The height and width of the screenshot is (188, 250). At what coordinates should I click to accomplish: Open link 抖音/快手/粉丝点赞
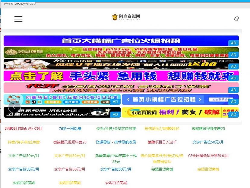tap(24, 142)
